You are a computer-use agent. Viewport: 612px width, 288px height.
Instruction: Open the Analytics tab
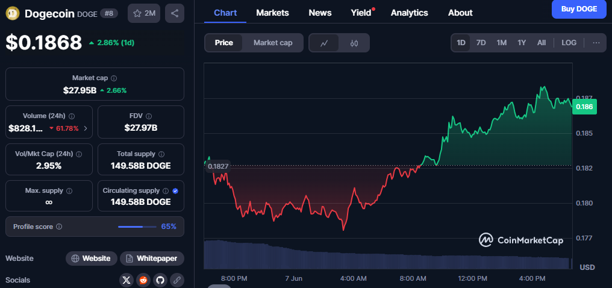click(x=410, y=13)
